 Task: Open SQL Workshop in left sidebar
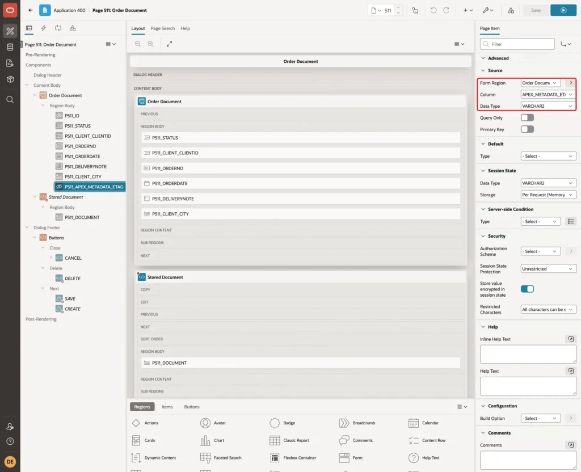click(x=10, y=47)
